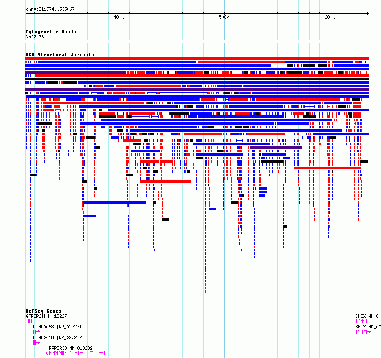Click the 500k scale label
381x358 pixels.
click(224, 17)
